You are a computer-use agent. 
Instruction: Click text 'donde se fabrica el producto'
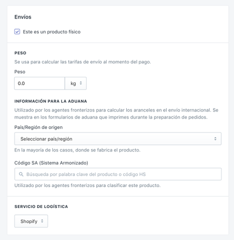pyautogui.click(x=108, y=150)
